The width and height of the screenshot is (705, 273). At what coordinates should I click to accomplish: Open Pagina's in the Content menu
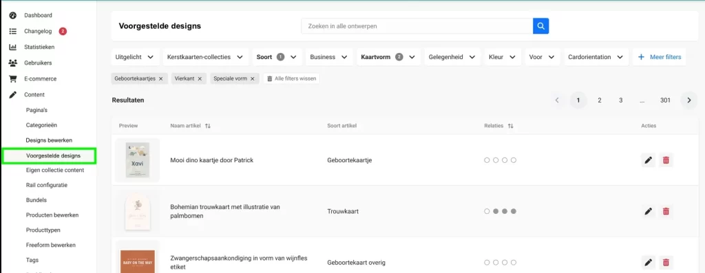tap(37, 111)
